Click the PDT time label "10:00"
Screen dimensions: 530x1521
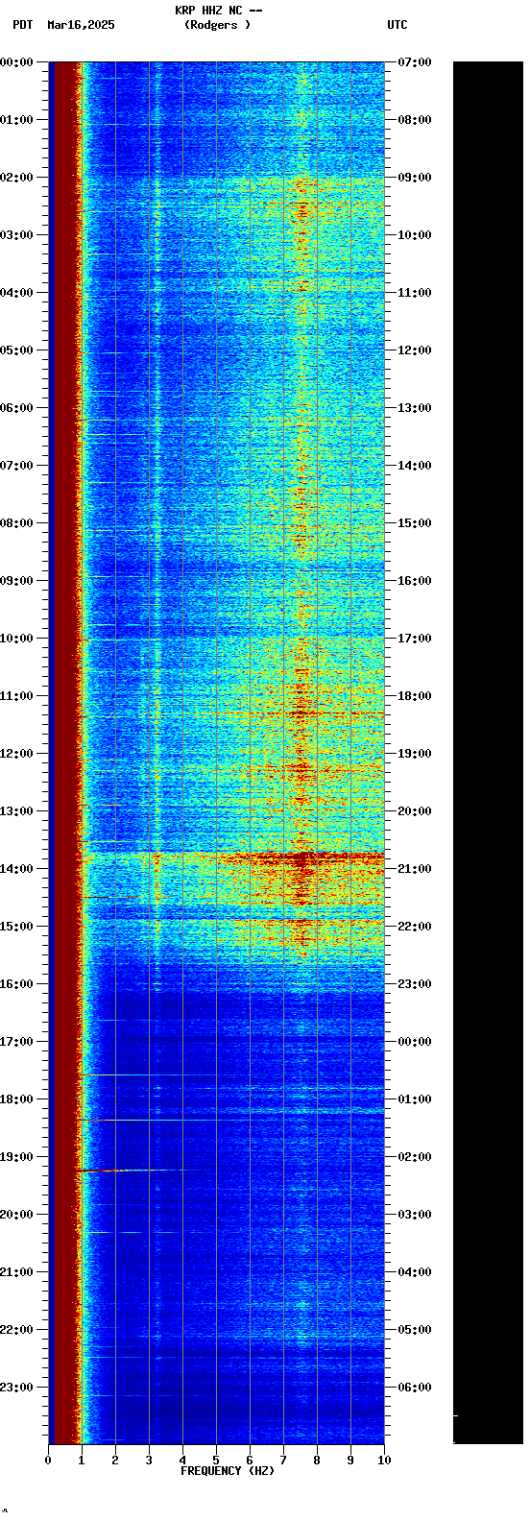[16, 639]
